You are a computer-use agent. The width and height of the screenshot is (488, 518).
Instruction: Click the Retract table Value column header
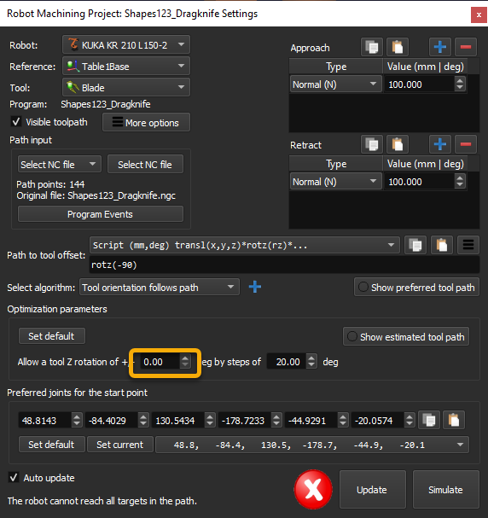(425, 164)
